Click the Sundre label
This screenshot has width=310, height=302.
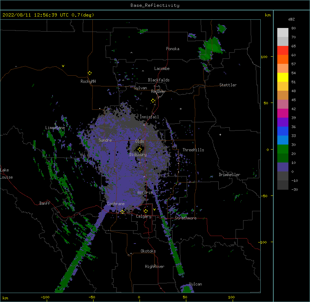click(105, 140)
